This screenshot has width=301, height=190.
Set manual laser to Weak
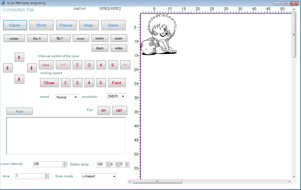pos(63,65)
